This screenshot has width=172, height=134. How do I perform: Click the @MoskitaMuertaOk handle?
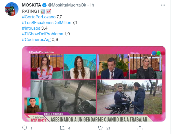pos(67,5)
